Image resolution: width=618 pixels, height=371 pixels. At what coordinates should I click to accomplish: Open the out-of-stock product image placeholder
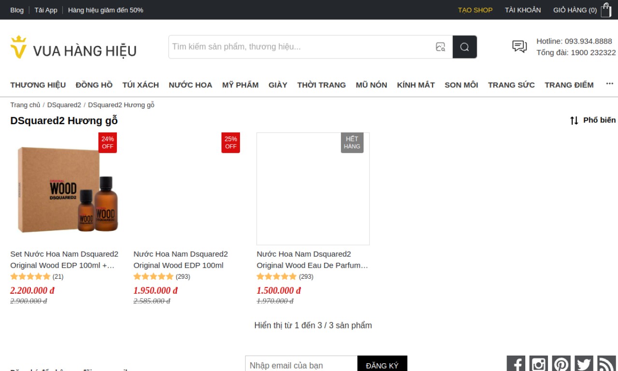pos(313,189)
